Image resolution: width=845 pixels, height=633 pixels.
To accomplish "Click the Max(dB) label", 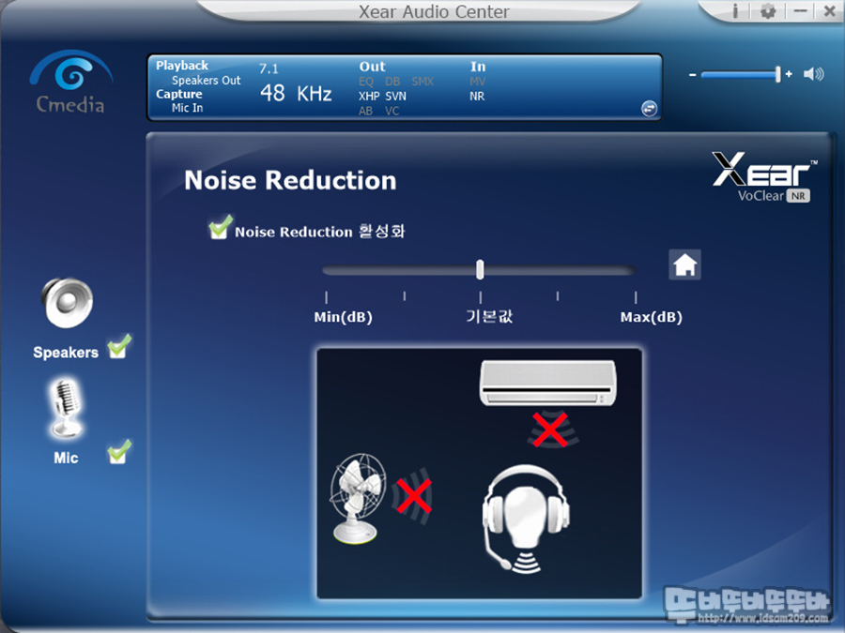I will point(651,317).
